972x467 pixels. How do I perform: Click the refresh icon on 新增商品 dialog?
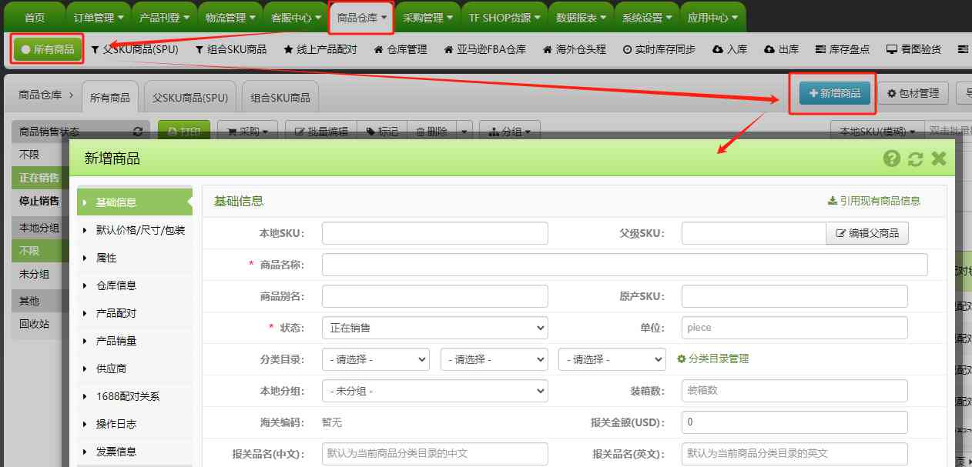[916, 159]
